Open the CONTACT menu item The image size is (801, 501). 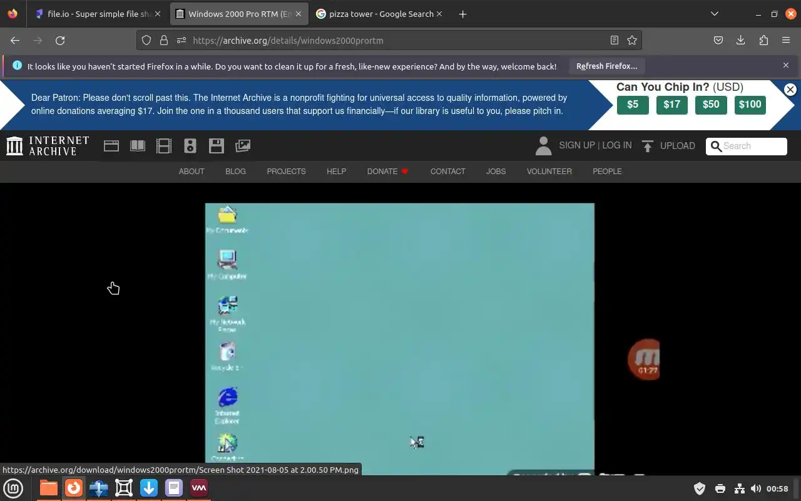[x=447, y=172]
